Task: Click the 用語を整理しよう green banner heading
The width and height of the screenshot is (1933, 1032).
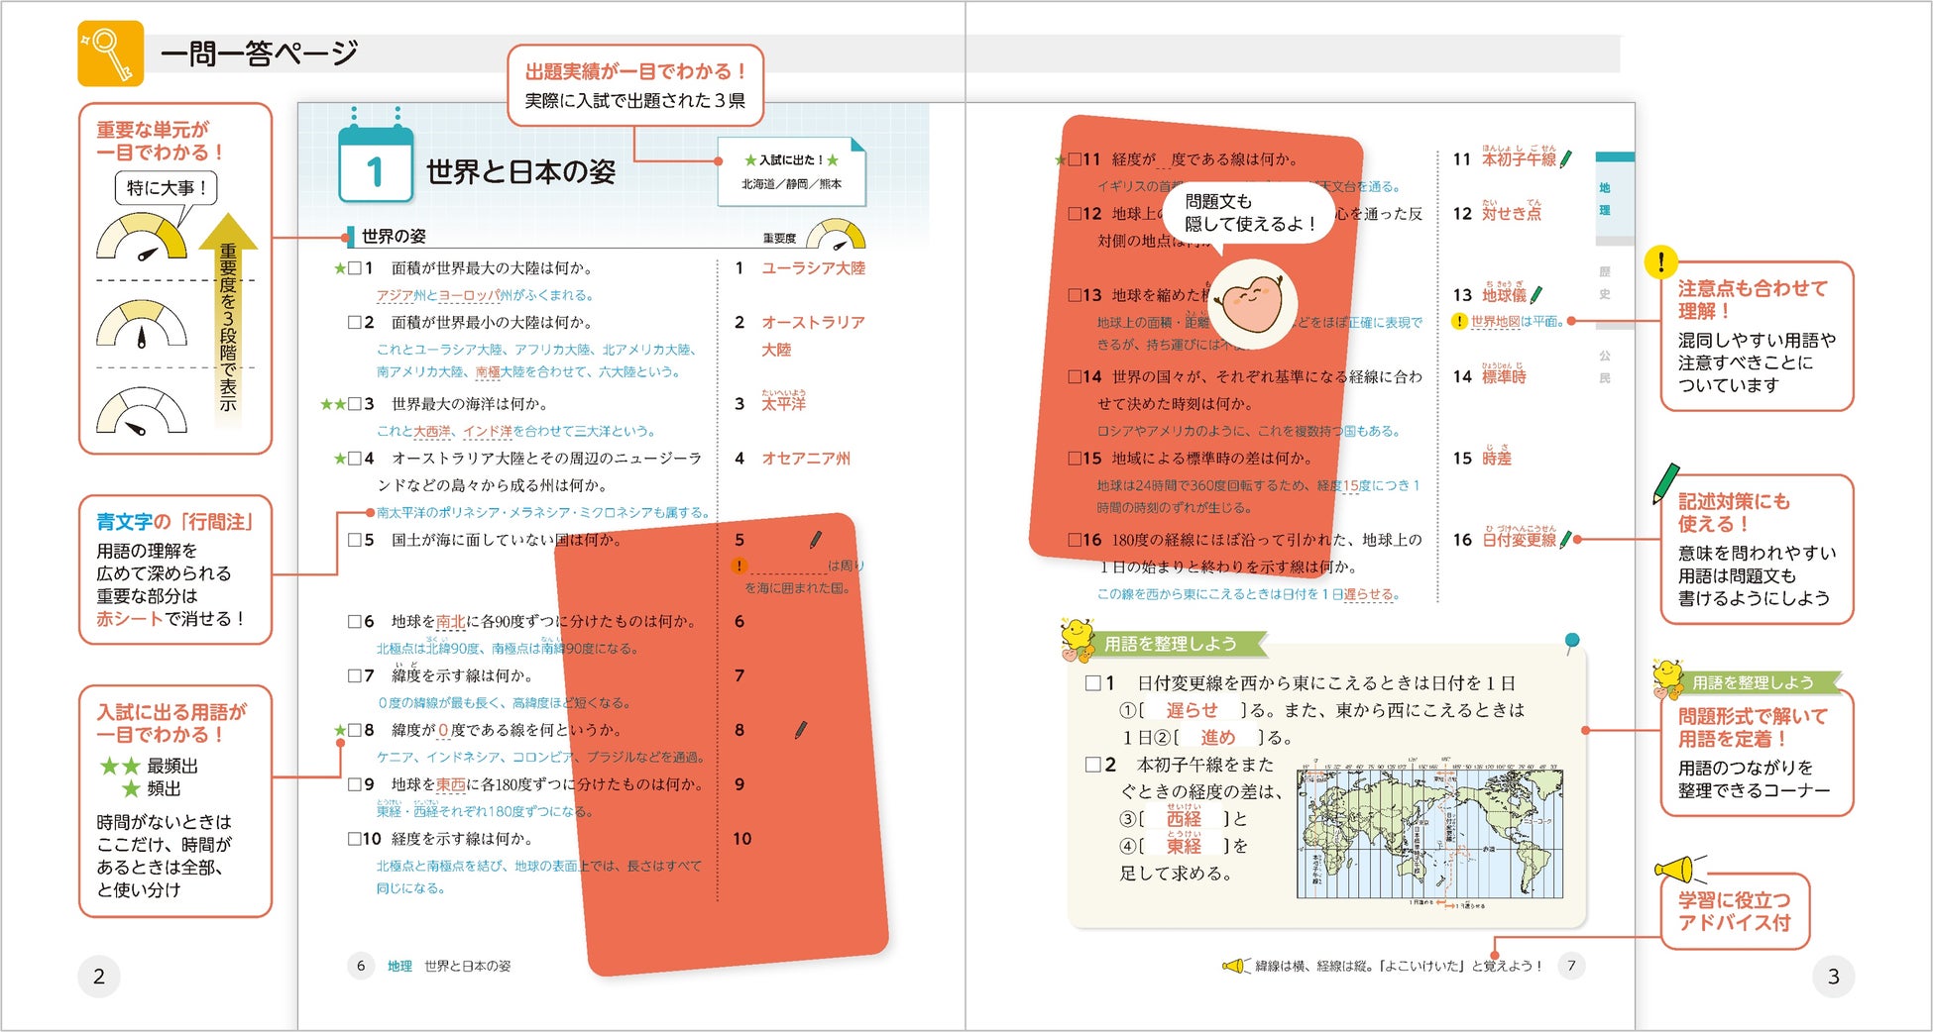Action: (1170, 644)
